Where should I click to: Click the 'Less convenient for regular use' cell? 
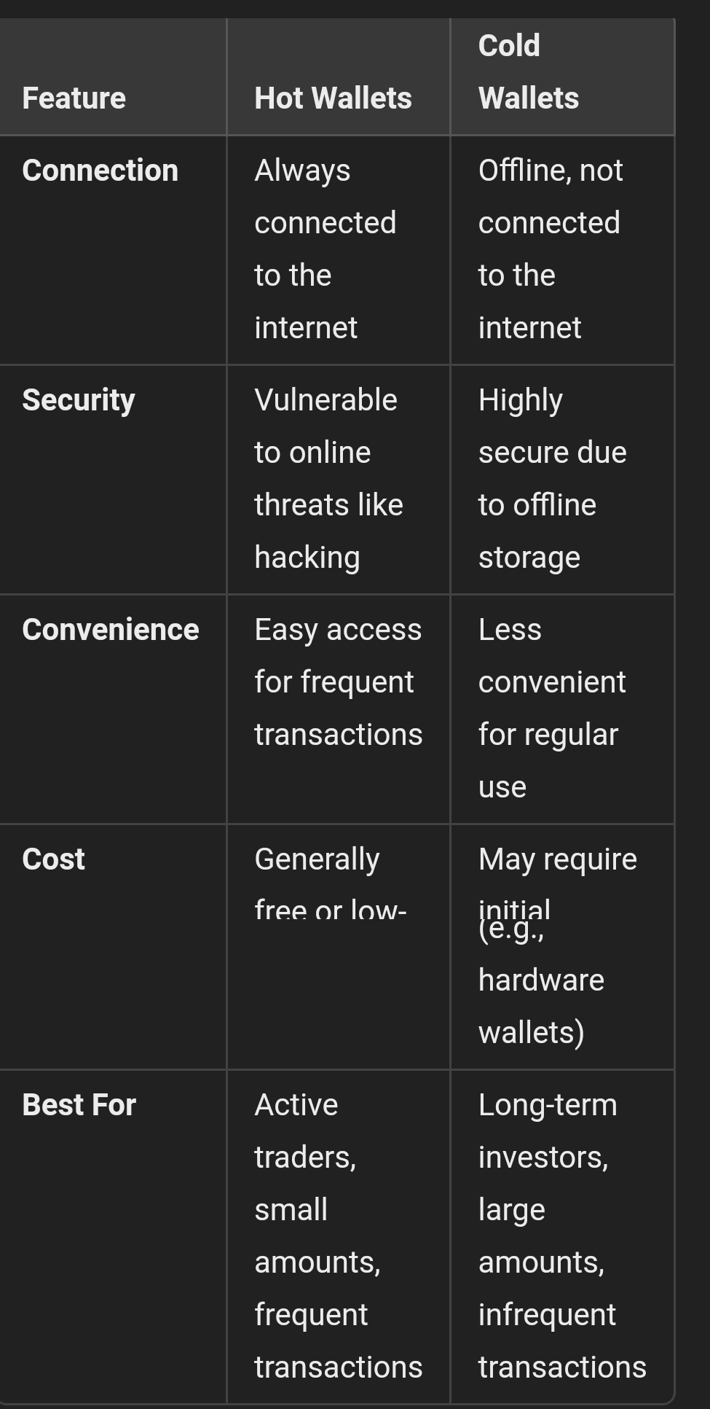click(x=551, y=709)
